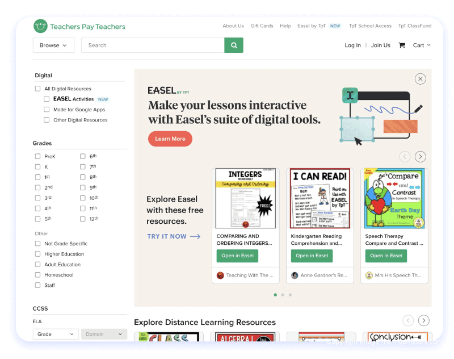Check the All Digital Resources checkbox
Viewport: 454px width, 359px height.
tap(38, 89)
